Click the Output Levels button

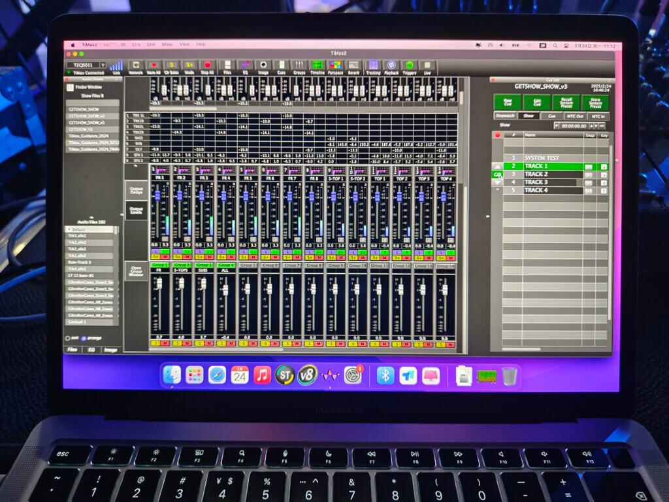pyautogui.click(x=136, y=210)
